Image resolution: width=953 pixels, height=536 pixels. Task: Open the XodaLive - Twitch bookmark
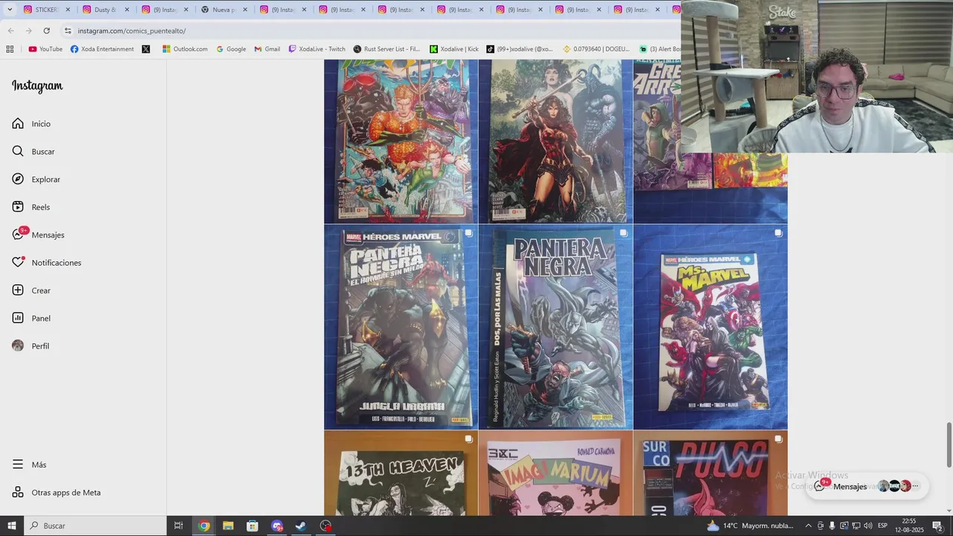317,49
